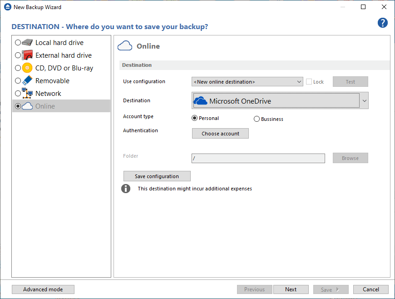Click the app icon in the title bar
Screen dimensions: 395x299
click(8, 7)
